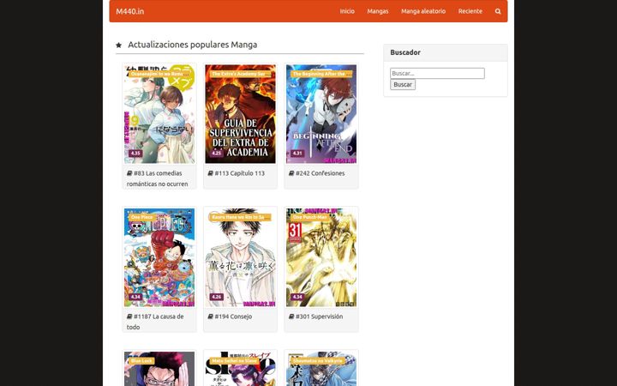
Task: Open Shuumatsu no Valkyrie cover thumbnail
Action: 321,369
